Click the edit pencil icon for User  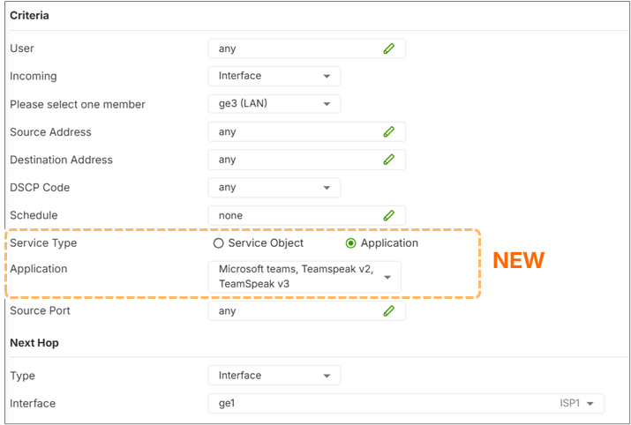click(x=388, y=48)
